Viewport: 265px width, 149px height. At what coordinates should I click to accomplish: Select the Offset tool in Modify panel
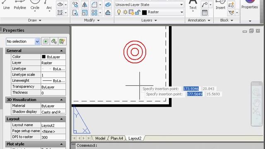(108, 13)
